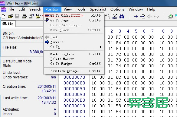Image resolution: width=177 pixels, height=117 pixels.
Task: Open Position Manager from the menu
Action: coord(74,71)
